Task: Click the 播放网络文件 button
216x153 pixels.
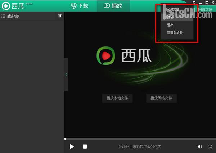Action: (x=161, y=98)
